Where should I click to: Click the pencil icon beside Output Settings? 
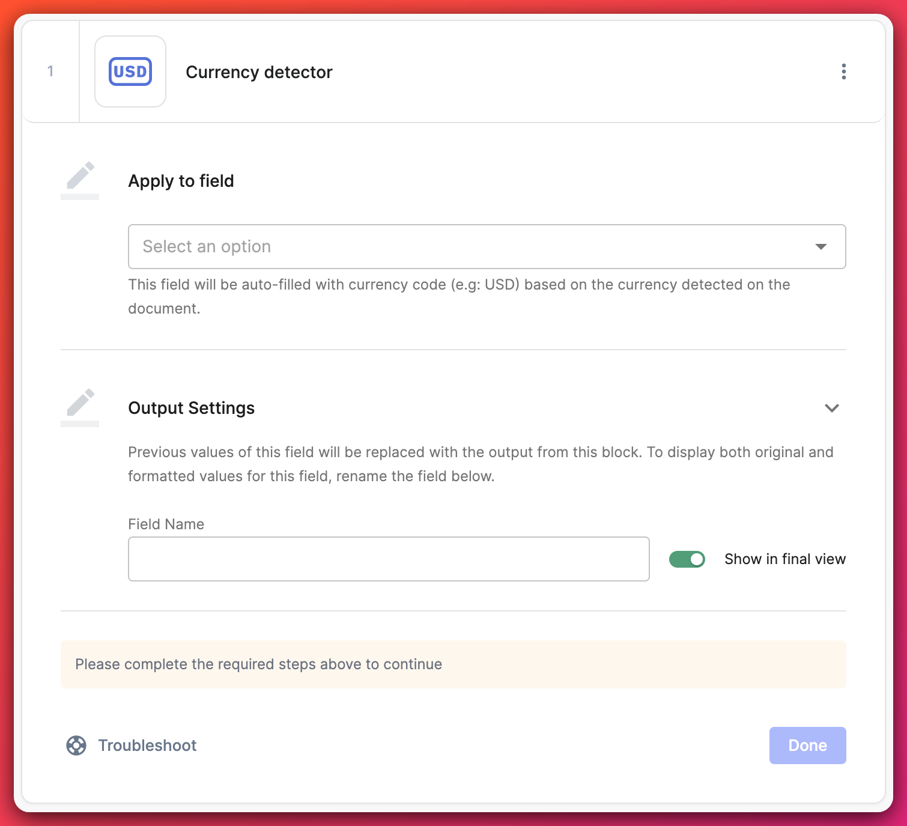[80, 406]
